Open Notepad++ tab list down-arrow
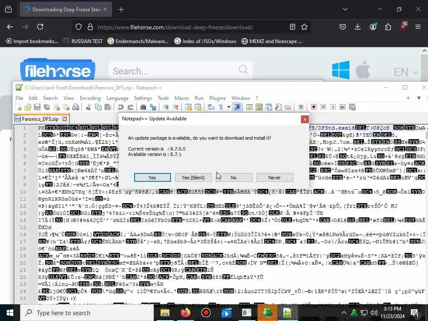The height and width of the screenshot is (321, 428). pos(419,98)
